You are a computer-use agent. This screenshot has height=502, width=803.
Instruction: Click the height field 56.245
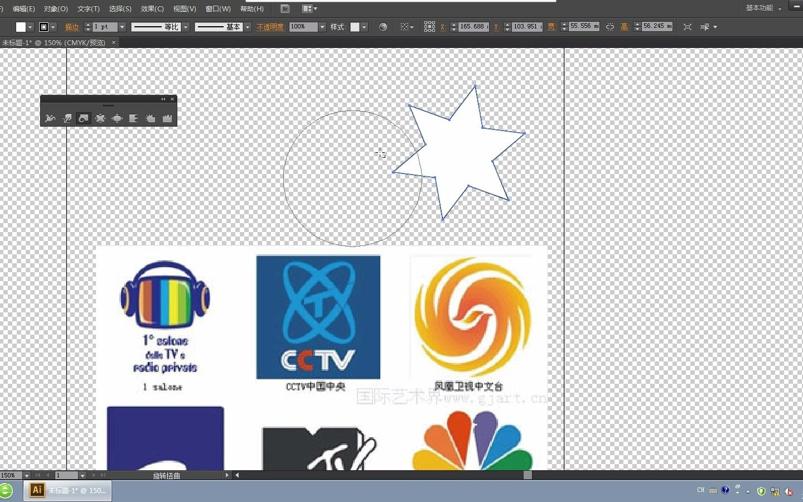[x=657, y=26]
